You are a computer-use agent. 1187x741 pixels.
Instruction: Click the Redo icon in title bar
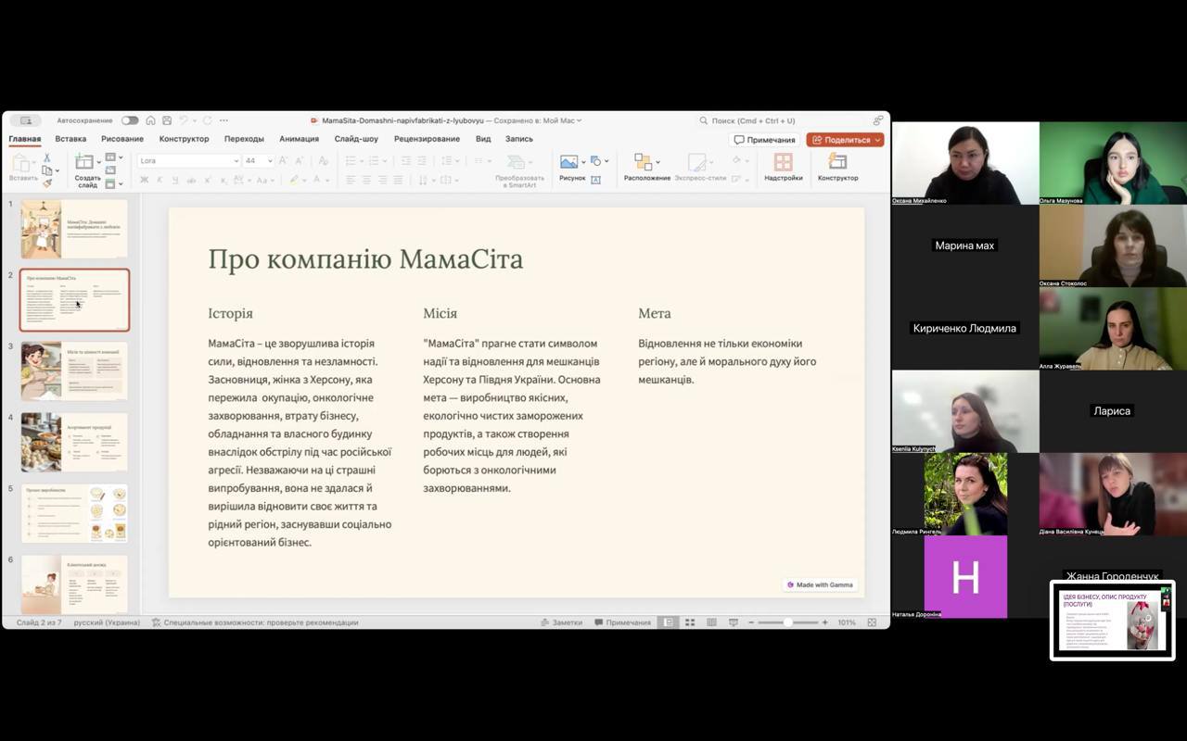pyautogui.click(x=207, y=120)
